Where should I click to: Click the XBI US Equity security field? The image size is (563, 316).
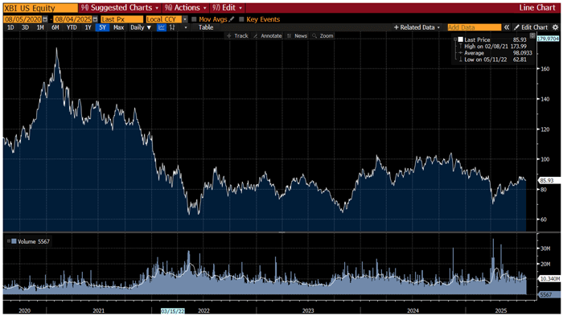[40, 8]
